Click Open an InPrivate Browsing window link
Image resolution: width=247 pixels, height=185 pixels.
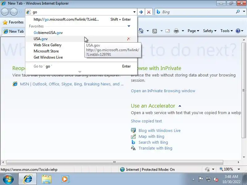coord(163,91)
